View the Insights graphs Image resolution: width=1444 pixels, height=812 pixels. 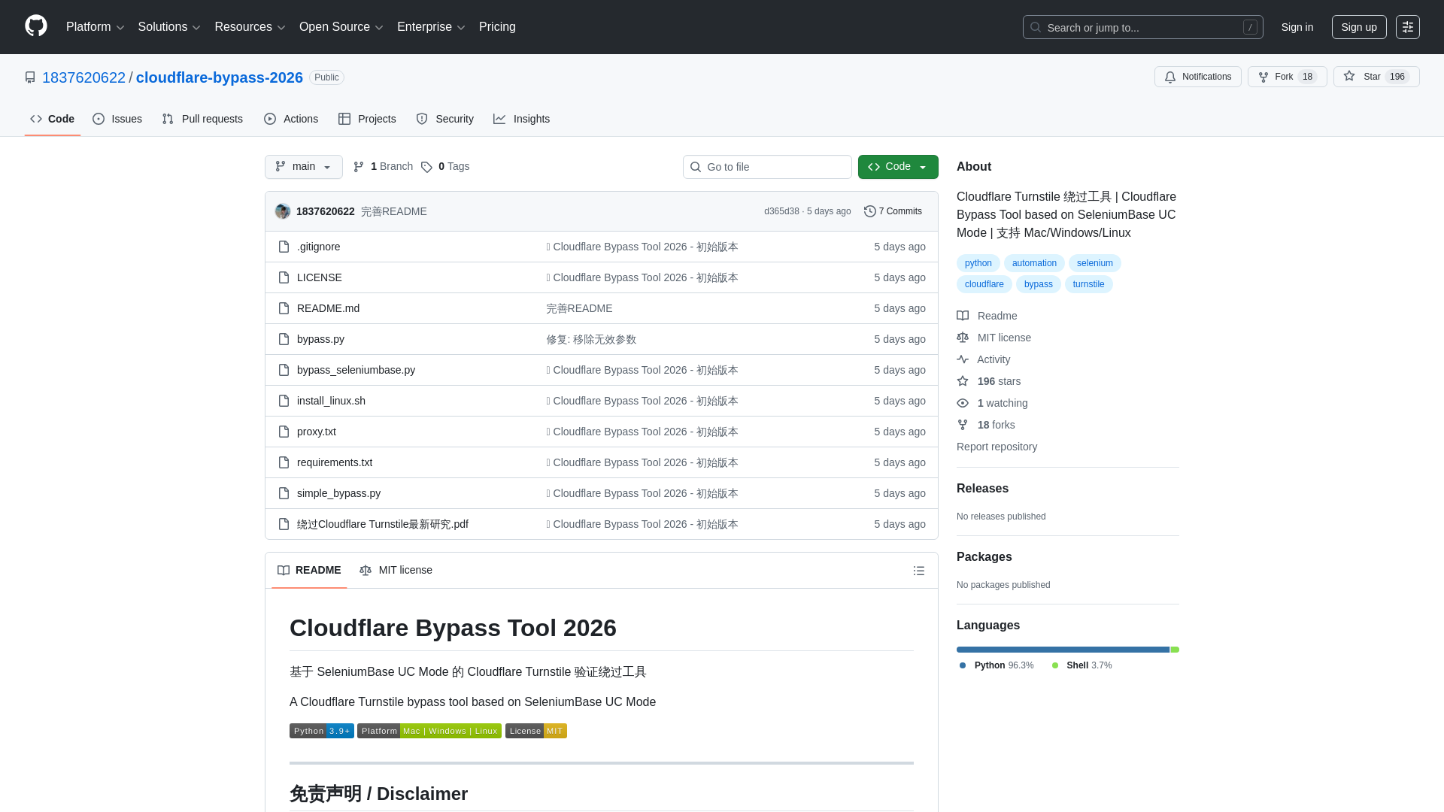tap(521, 119)
